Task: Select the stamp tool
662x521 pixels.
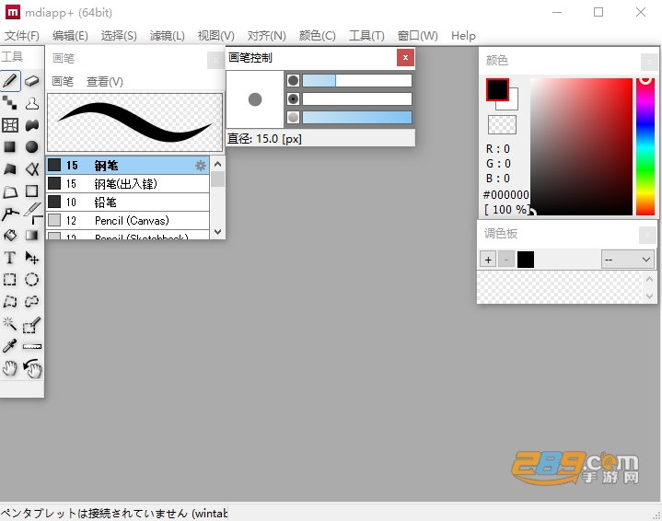Action: [x=32, y=103]
